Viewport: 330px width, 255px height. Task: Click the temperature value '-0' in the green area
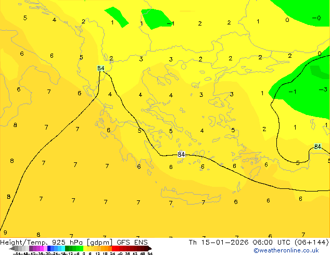pyautogui.click(x=316, y=18)
